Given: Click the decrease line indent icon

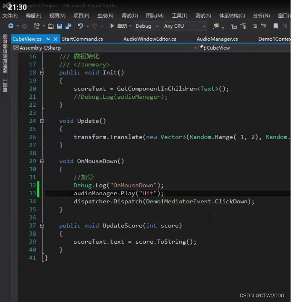Looking at the screenshot, I should click(x=234, y=26).
